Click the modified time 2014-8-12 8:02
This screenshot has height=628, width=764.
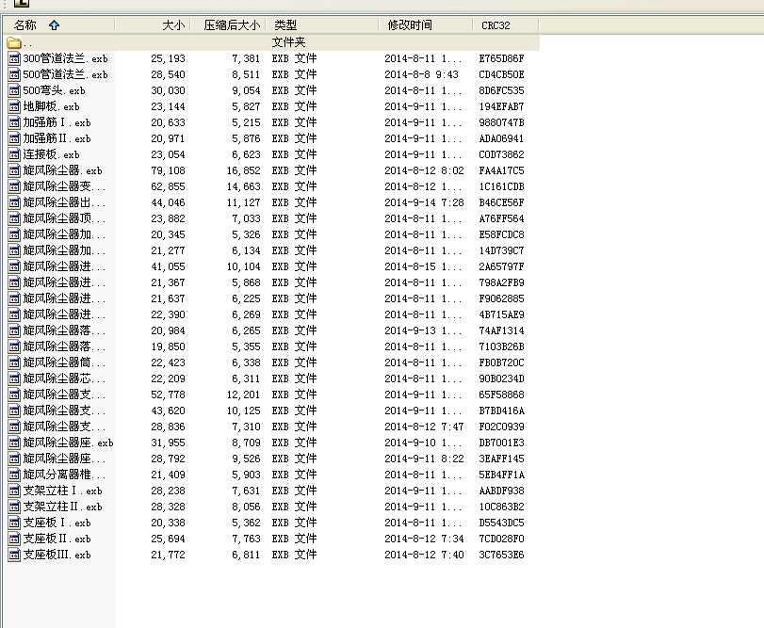tap(424, 170)
